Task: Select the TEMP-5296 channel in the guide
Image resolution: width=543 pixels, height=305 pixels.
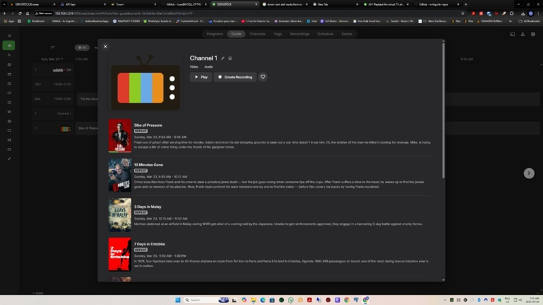Action: [53, 99]
